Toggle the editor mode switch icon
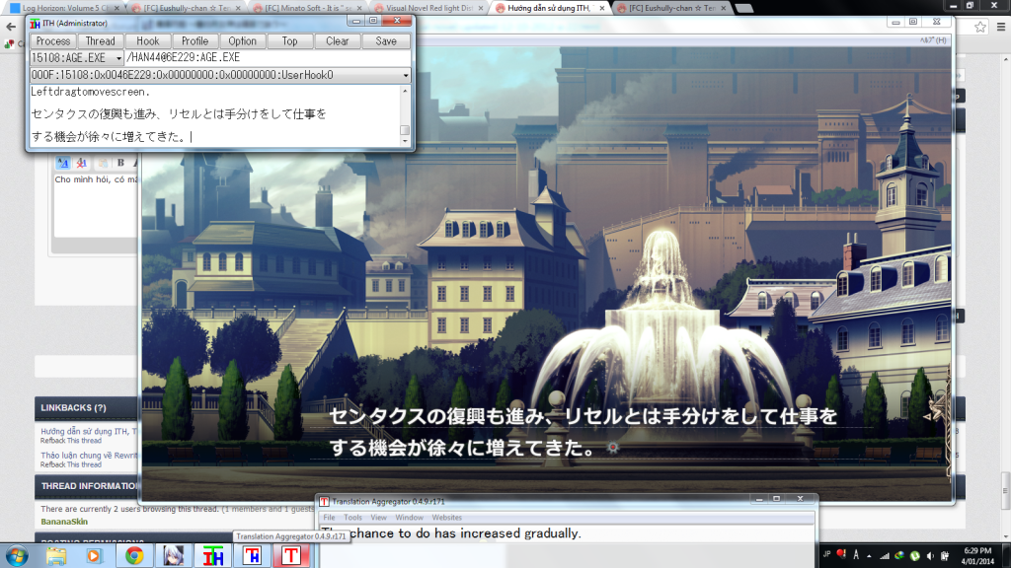 62,163
